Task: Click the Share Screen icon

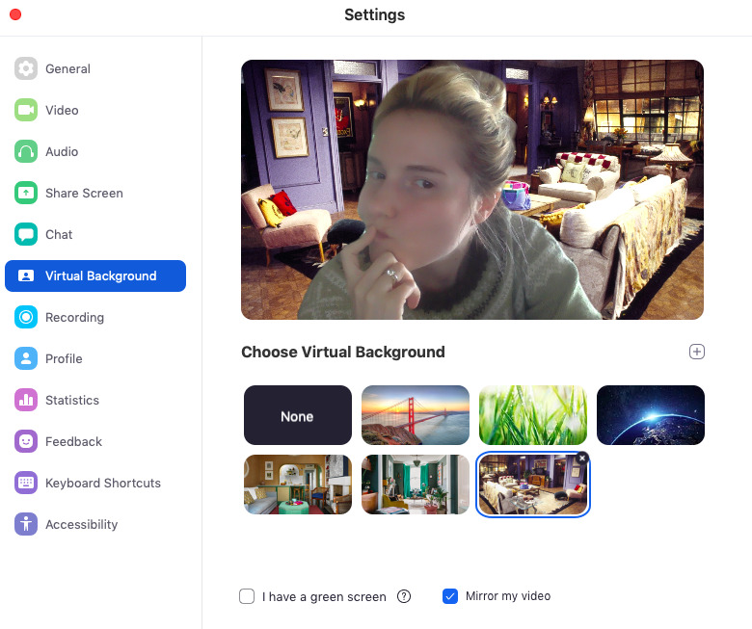Action: (26, 193)
